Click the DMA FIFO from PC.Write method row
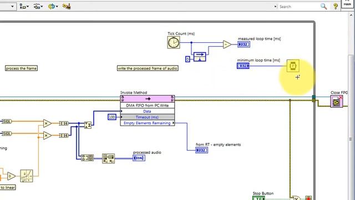The height and width of the screenshot is (200, 355). point(148,105)
